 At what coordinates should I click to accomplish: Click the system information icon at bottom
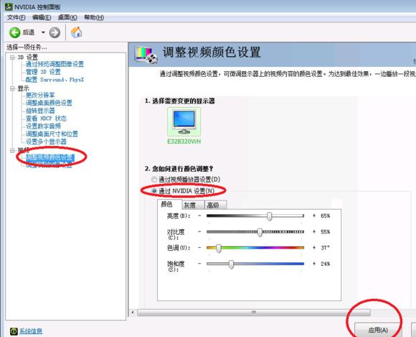click(14, 331)
